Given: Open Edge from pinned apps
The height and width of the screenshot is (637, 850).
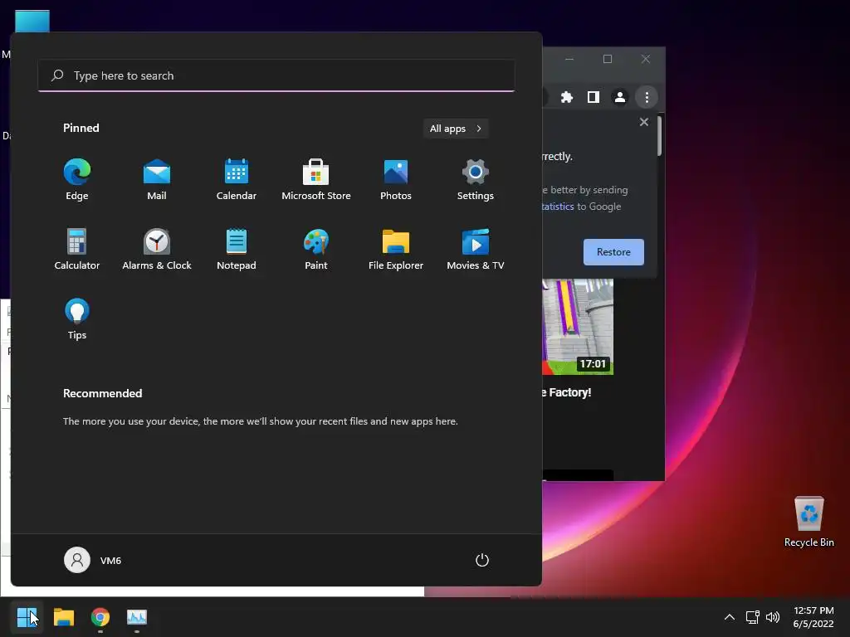Looking at the screenshot, I should 77,180.
